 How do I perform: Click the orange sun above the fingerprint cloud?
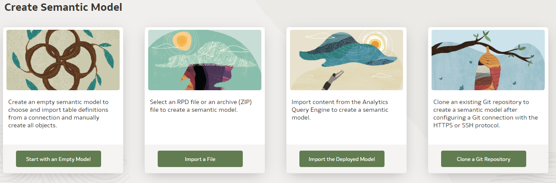coord(181,41)
